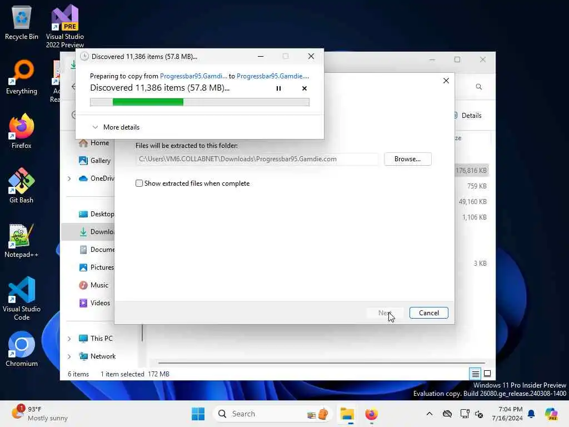Cancel the copy with the X icon

coord(304,88)
